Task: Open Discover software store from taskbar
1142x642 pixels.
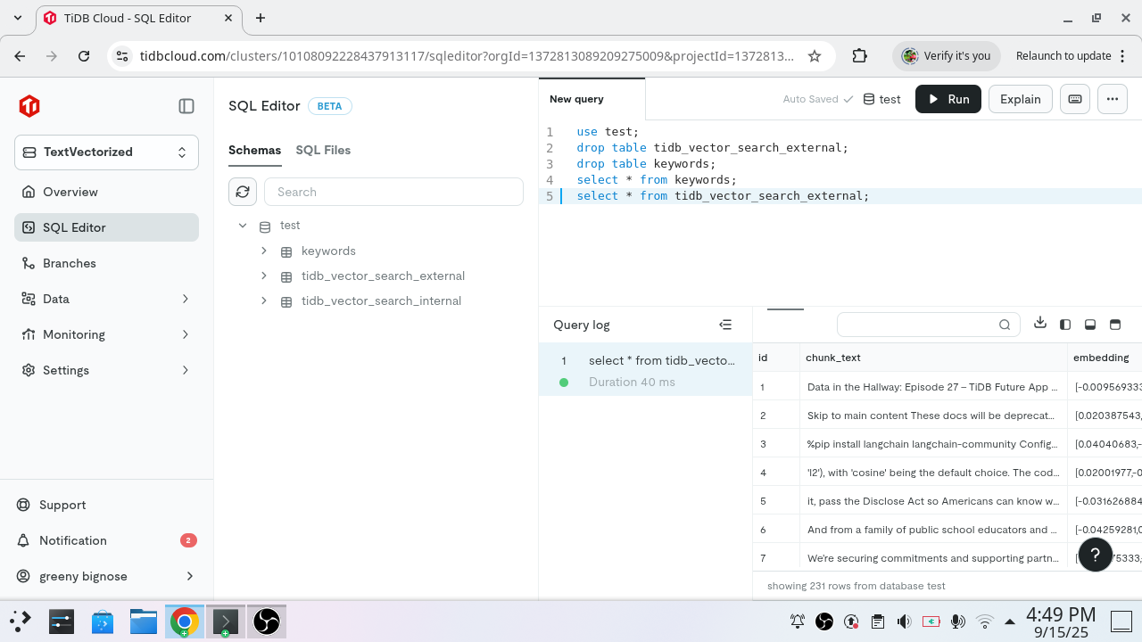Action: tap(103, 621)
